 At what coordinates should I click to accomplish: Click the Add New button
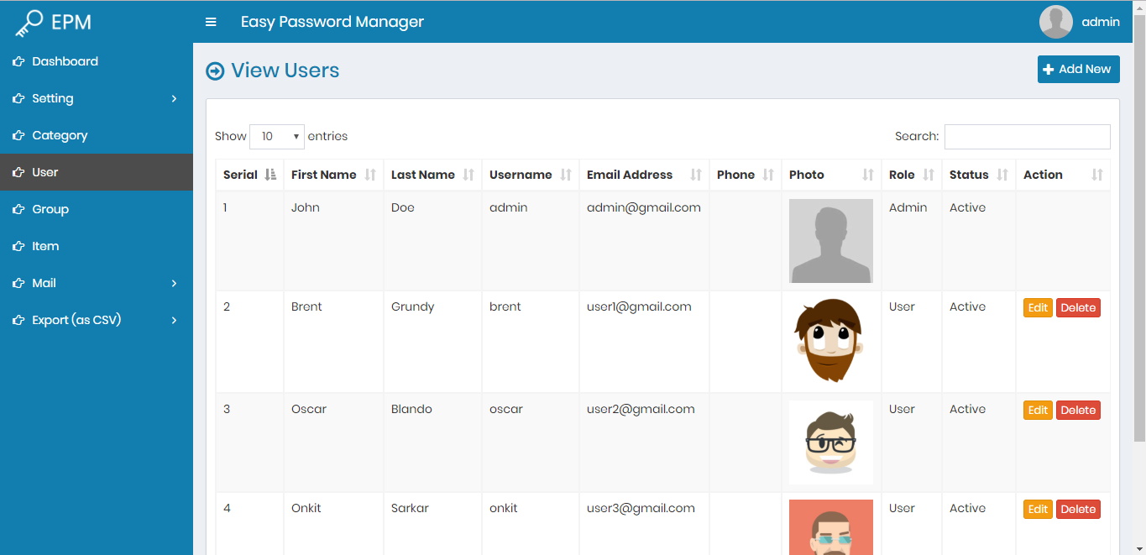(x=1078, y=70)
